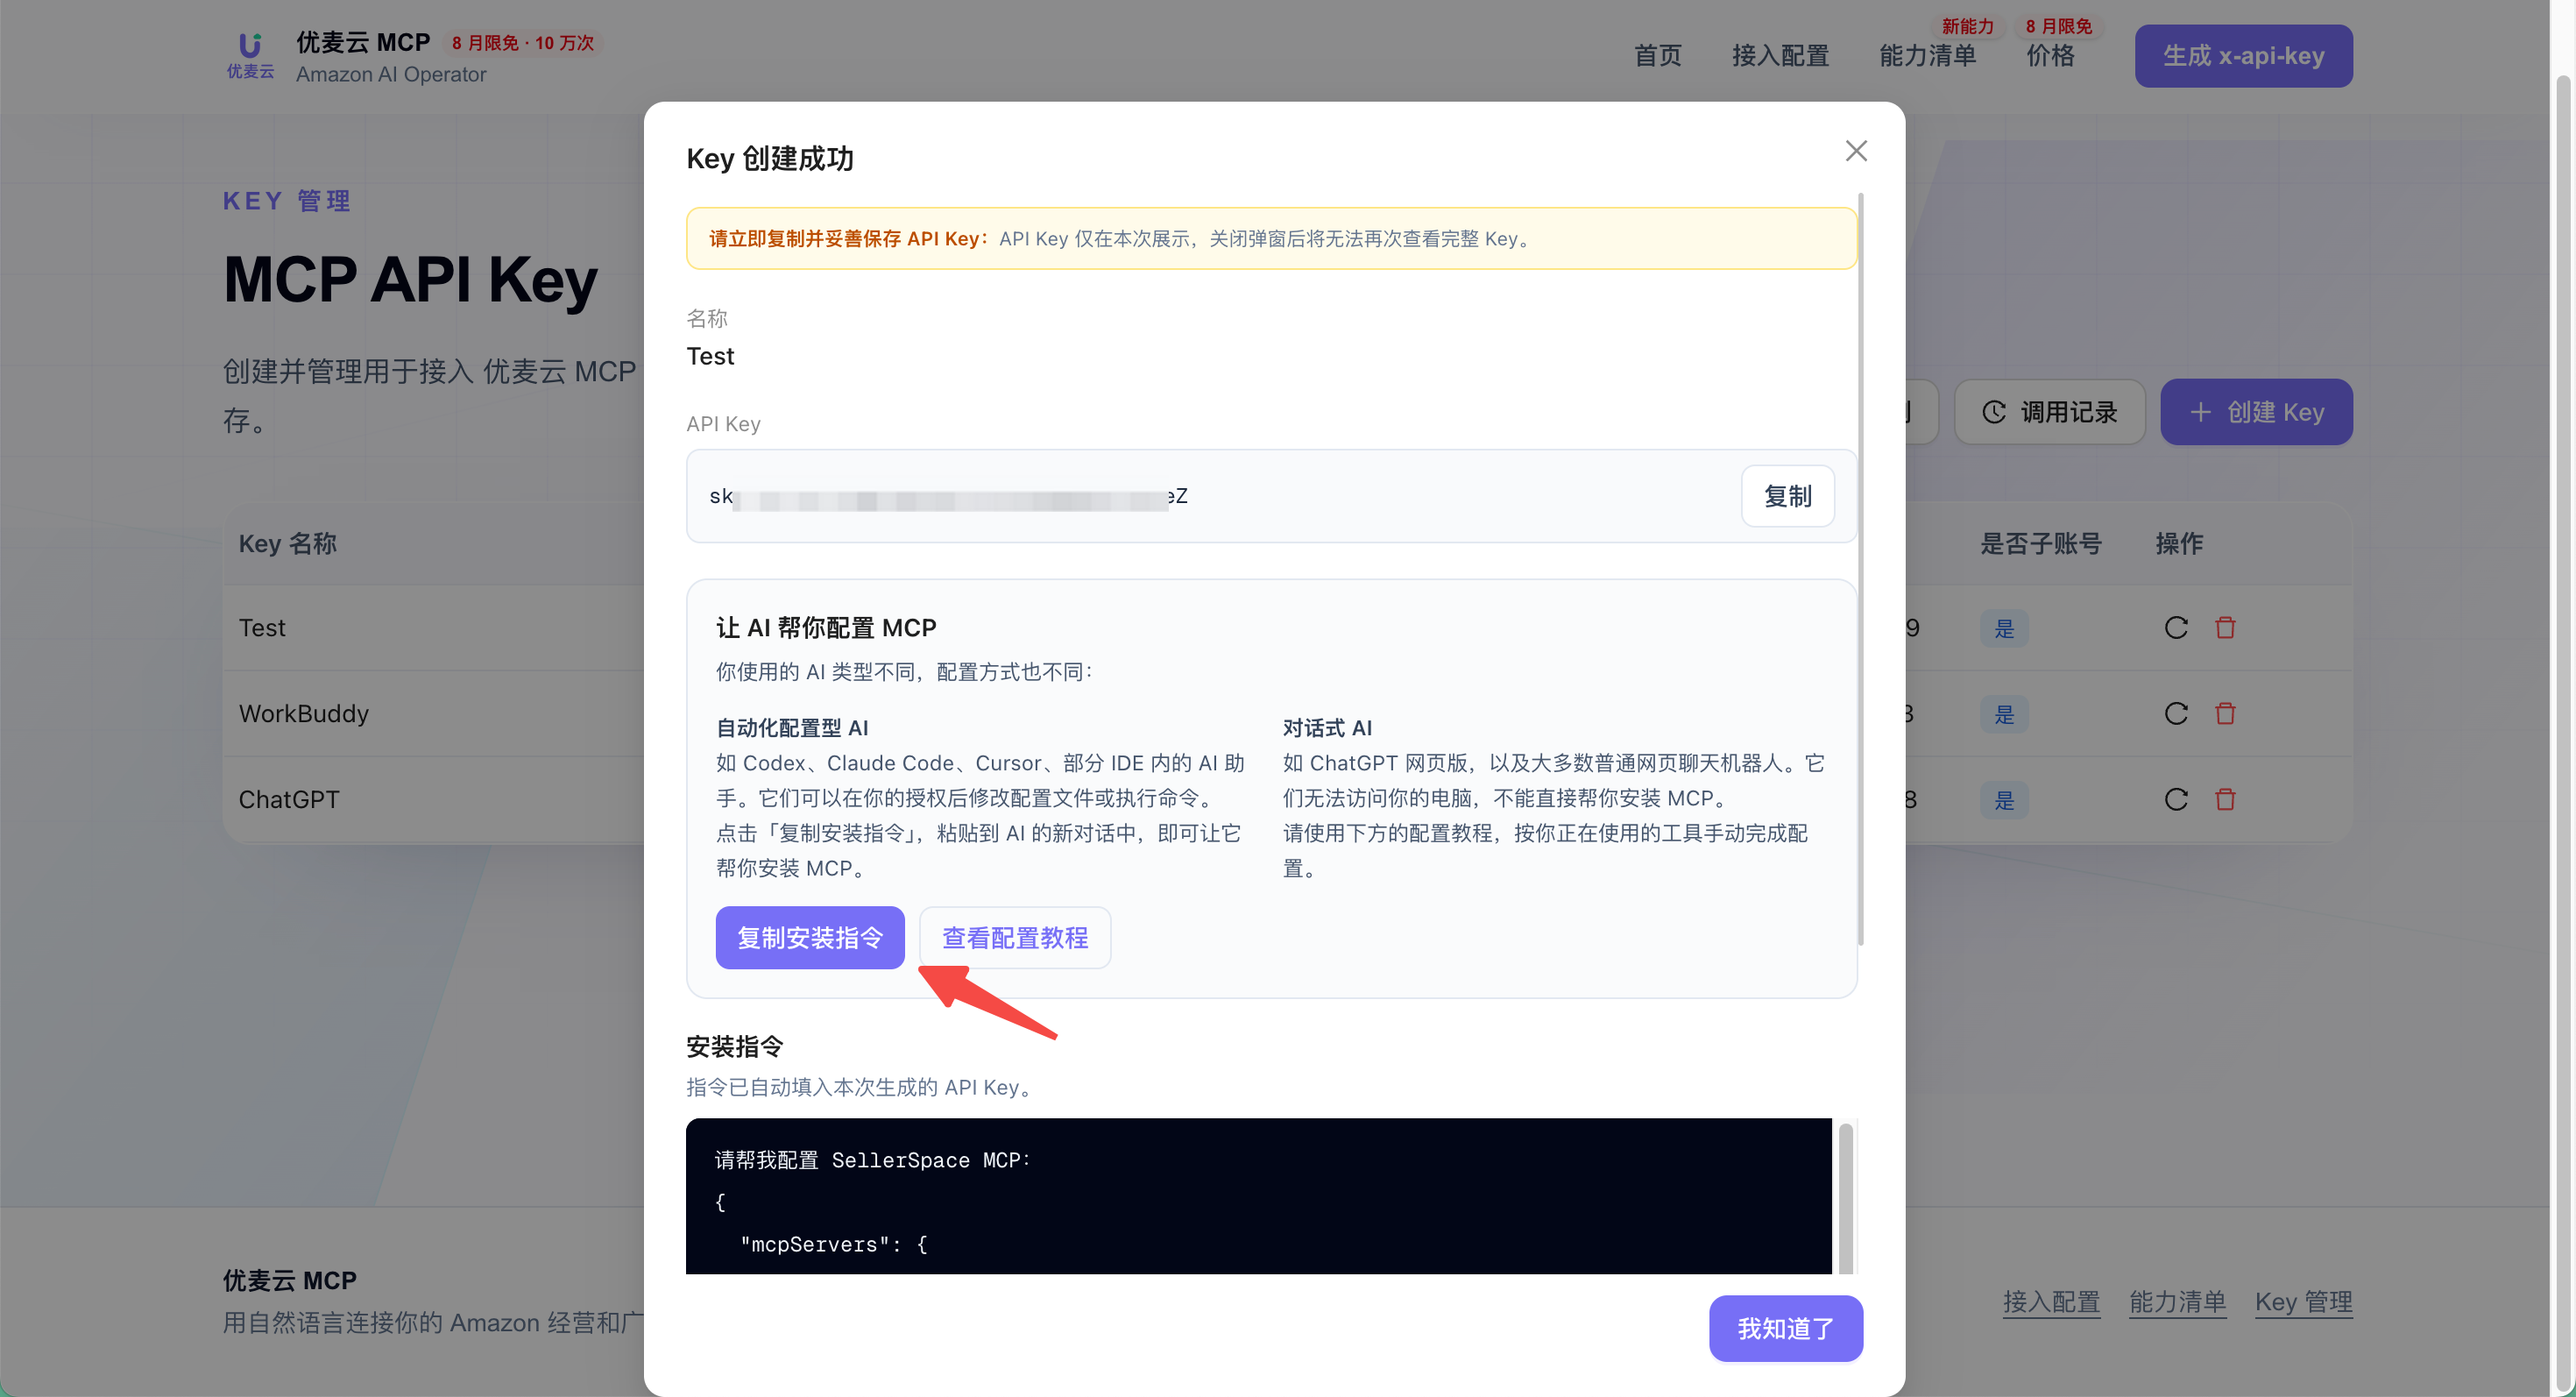This screenshot has width=2576, height=1397.
Task: Click the 8 月限免 · 10 万次 badge
Action: coord(523,43)
